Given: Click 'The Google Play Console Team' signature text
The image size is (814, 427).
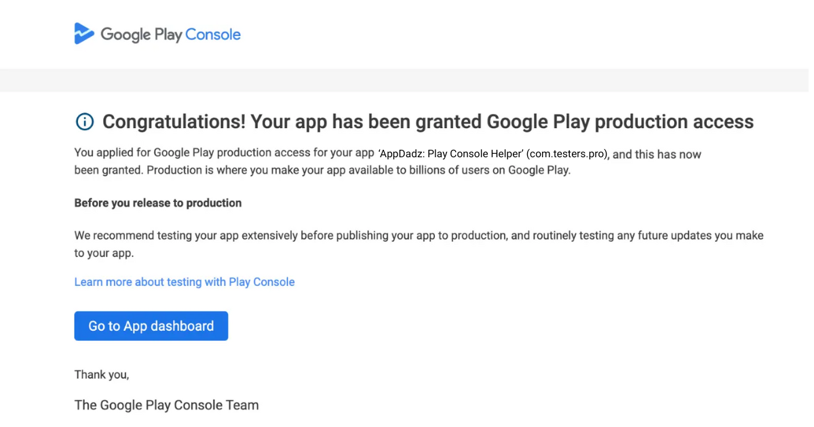Looking at the screenshot, I should 166,405.
